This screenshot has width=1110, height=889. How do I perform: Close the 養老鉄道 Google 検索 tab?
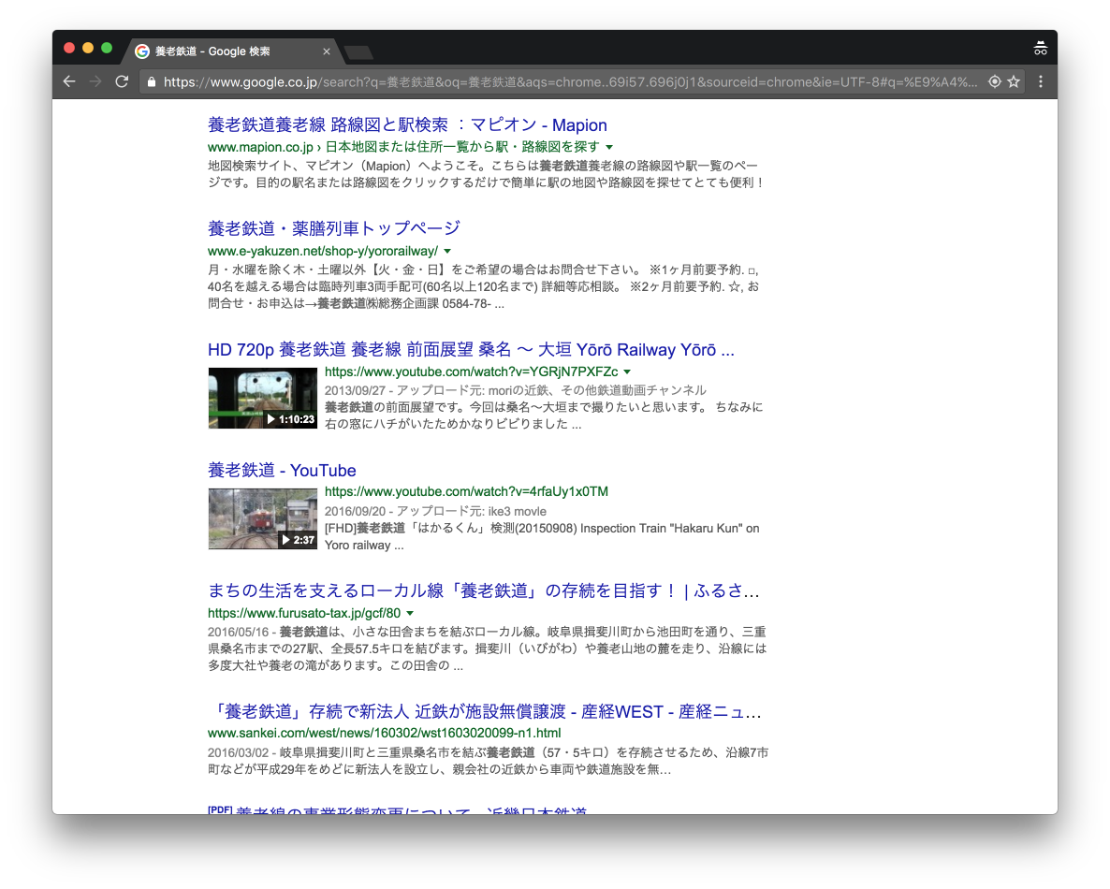coord(327,51)
